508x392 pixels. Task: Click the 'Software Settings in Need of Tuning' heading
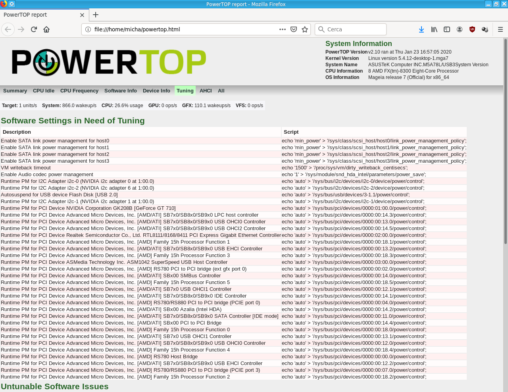click(73, 121)
